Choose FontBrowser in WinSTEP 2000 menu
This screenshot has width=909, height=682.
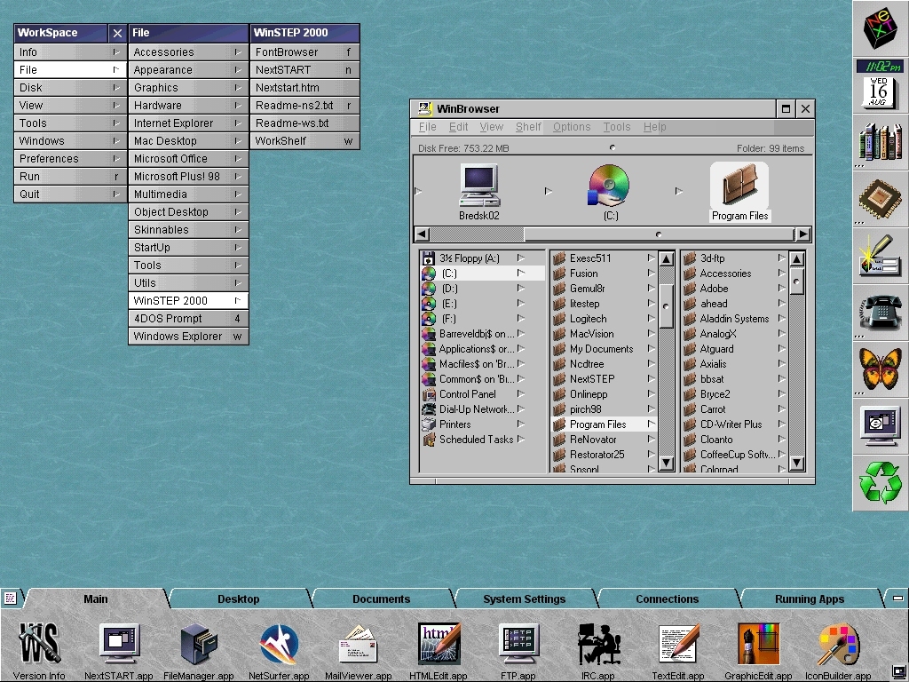[x=305, y=52]
